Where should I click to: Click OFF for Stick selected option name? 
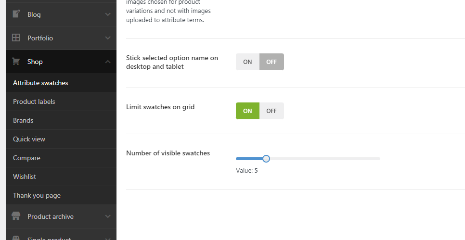271,62
